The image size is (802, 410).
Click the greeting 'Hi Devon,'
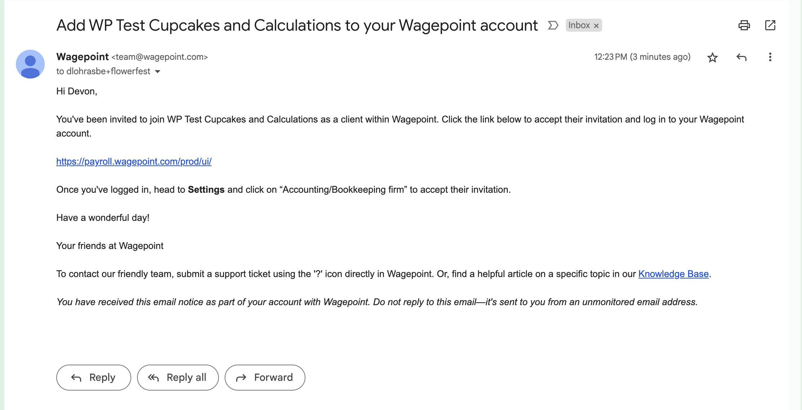point(77,91)
